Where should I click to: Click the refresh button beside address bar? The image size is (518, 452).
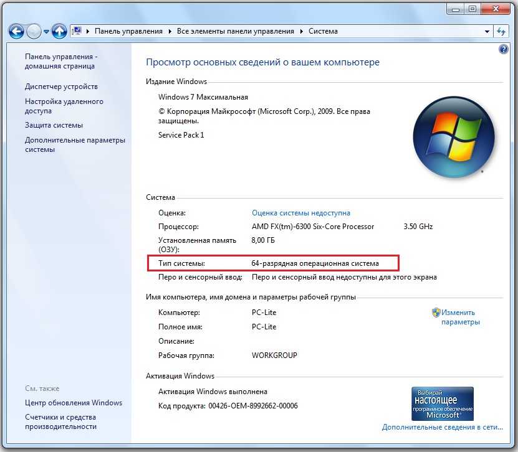(x=501, y=31)
